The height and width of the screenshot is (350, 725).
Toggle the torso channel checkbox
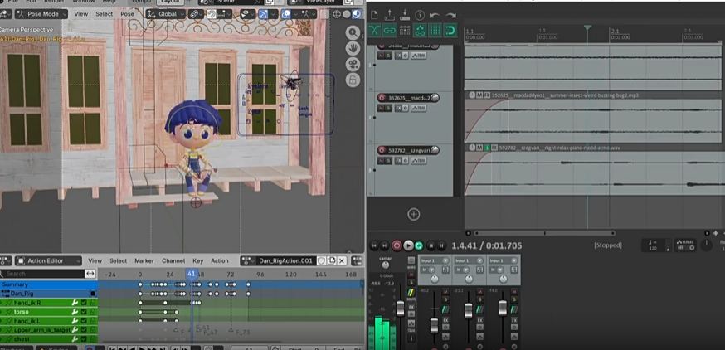(84, 312)
